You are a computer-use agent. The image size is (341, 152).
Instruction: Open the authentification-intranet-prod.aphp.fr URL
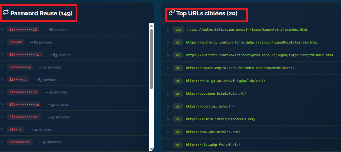pyautogui.click(x=260, y=55)
